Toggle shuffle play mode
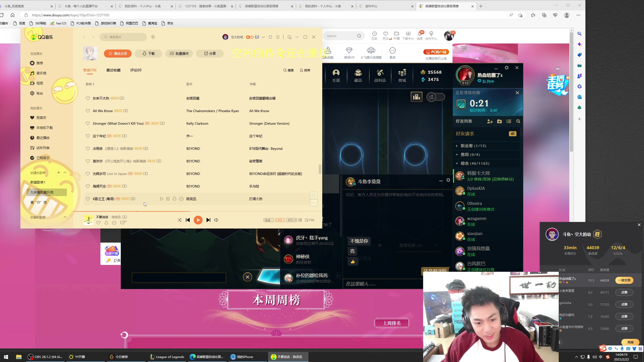 tap(180, 220)
